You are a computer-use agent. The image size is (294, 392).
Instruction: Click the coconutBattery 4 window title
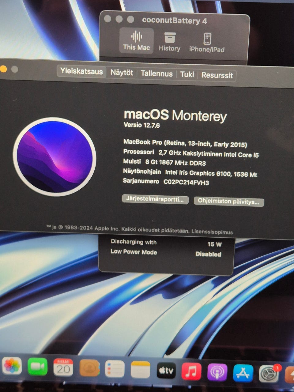175,21
